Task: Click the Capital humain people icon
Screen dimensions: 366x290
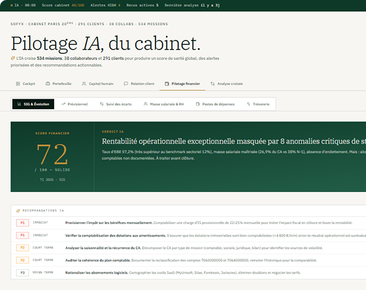Action: [84, 84]
